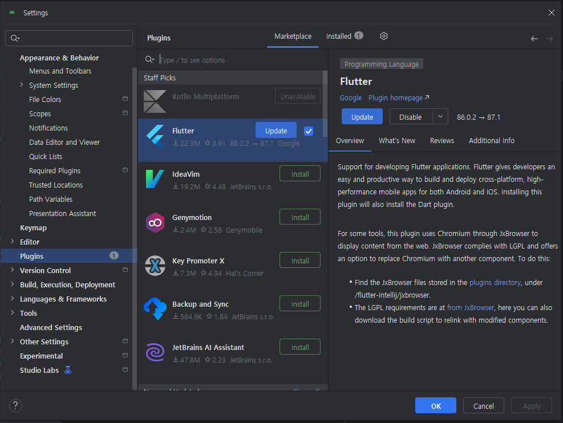
Task: Expand the Other Settings section
Action: (12, 341)
